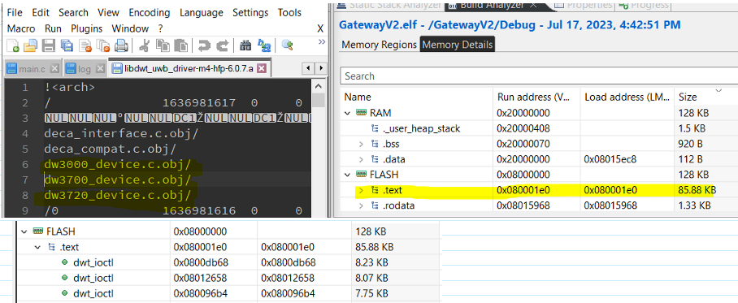Collapse the RAM region in Build Analyzer
The height and width of the screenshot is (303, 738).
348,113
